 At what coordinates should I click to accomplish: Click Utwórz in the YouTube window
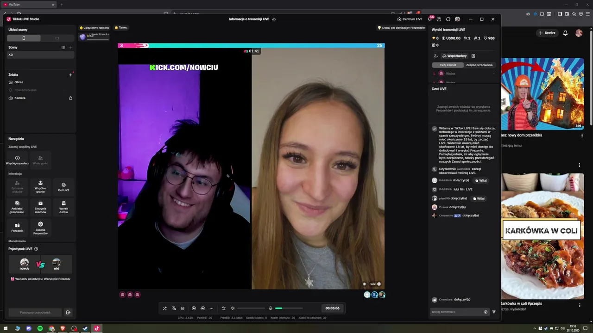tap(547, 33)
